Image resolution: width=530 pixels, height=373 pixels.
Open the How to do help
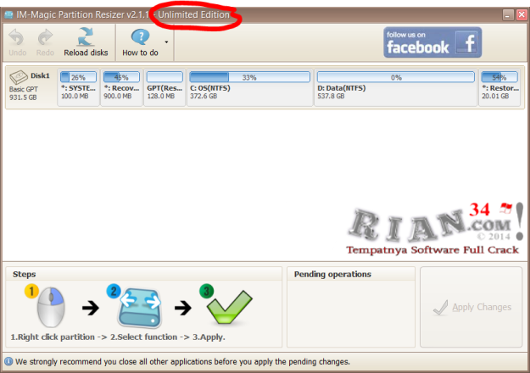pos(140,42)
